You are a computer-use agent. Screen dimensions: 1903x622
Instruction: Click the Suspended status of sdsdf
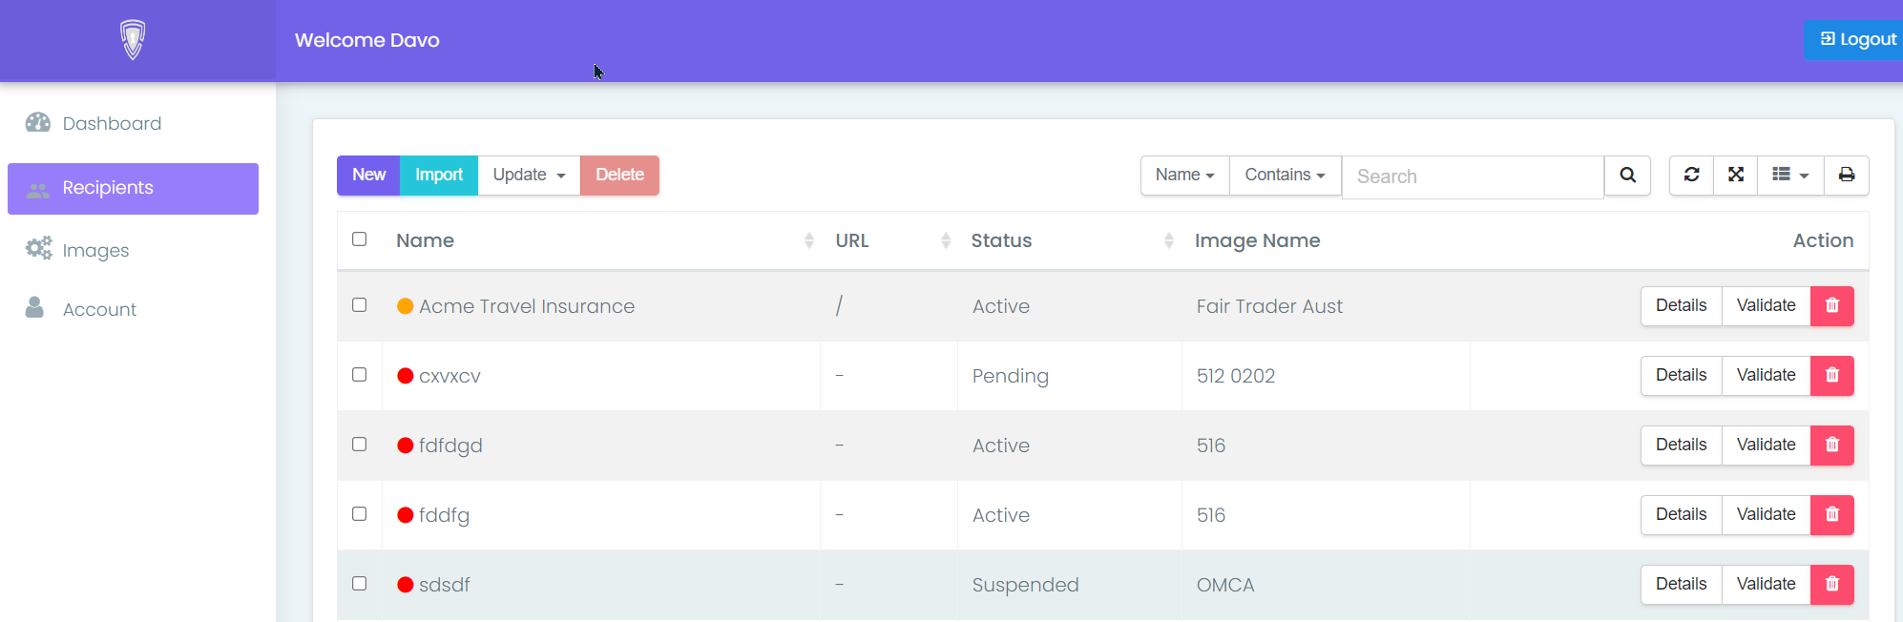(1025, 585)
